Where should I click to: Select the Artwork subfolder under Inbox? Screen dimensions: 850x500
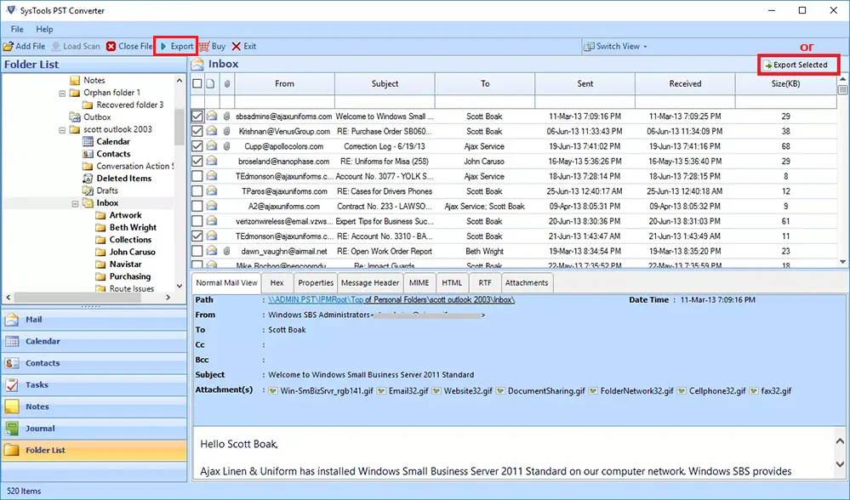[125, 215]
